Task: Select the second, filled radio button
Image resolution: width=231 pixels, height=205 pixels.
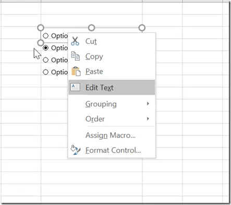Action: [x=45, y=48]
